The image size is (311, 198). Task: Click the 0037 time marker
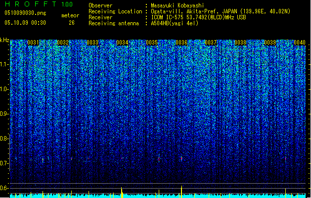click(211, 43)
